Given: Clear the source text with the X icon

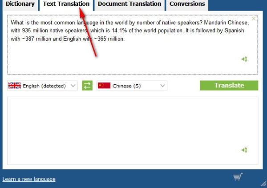Looking at the screenshot, I should click(254, 19).
